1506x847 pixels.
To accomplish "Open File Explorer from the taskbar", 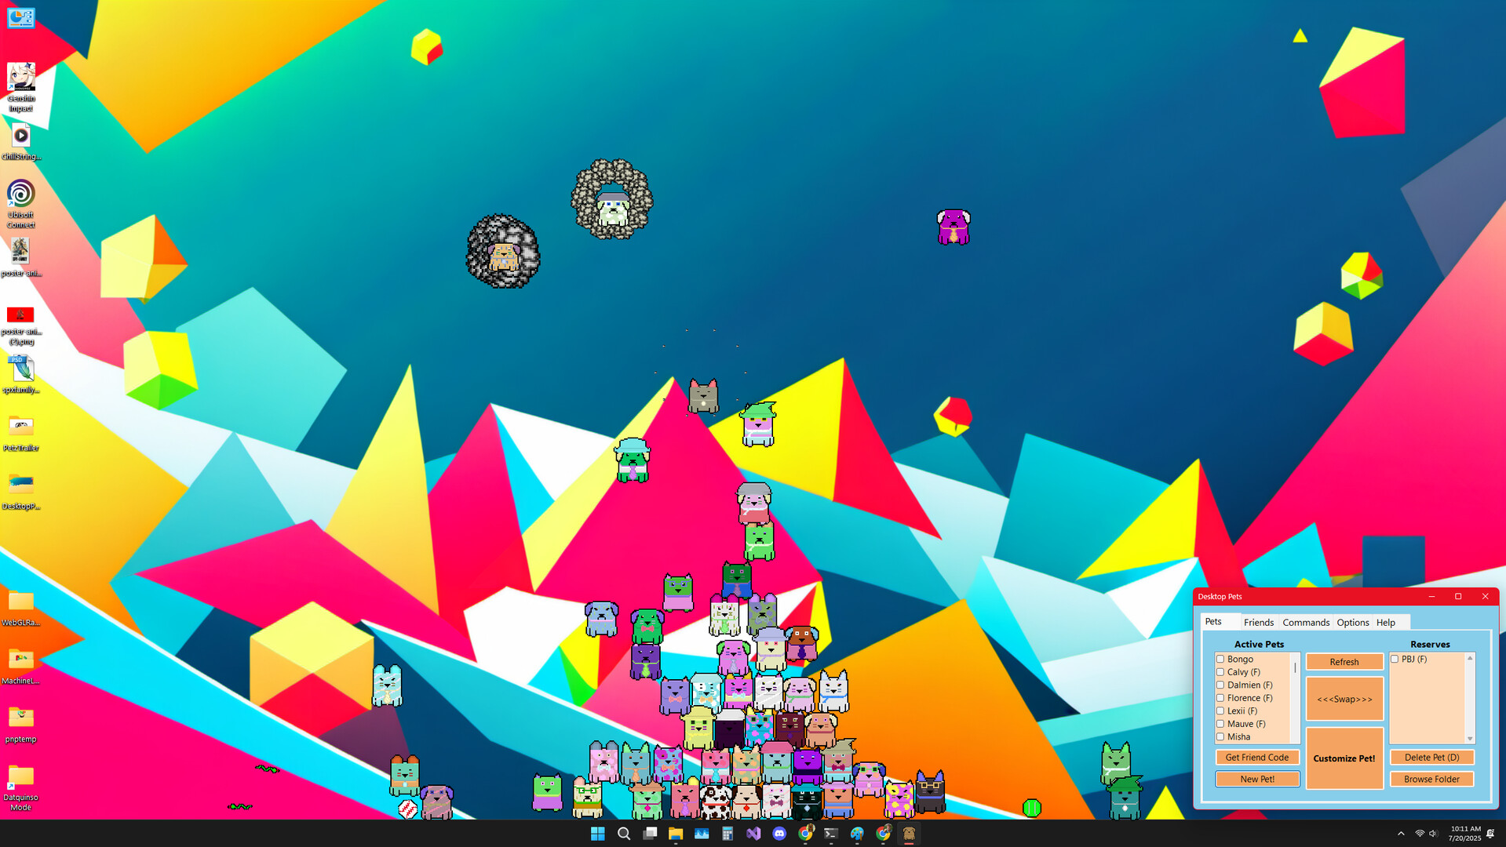I will 675,834.
